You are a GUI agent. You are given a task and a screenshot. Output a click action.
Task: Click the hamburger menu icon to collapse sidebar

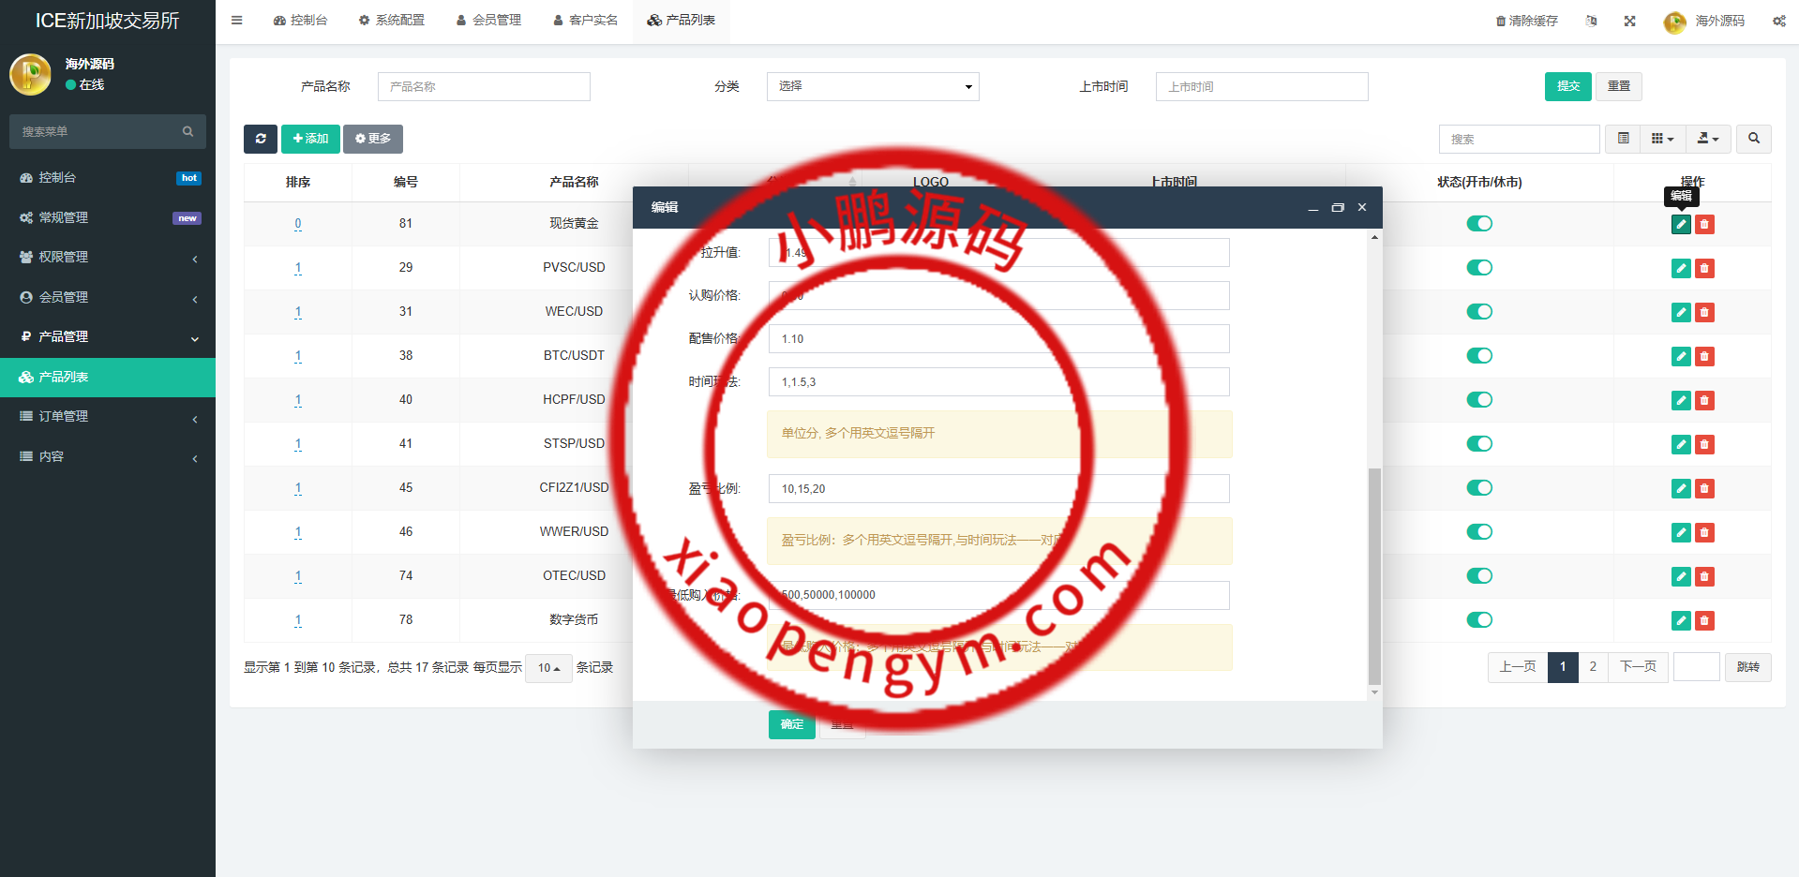pyautogui.click(x=237, y=21)
